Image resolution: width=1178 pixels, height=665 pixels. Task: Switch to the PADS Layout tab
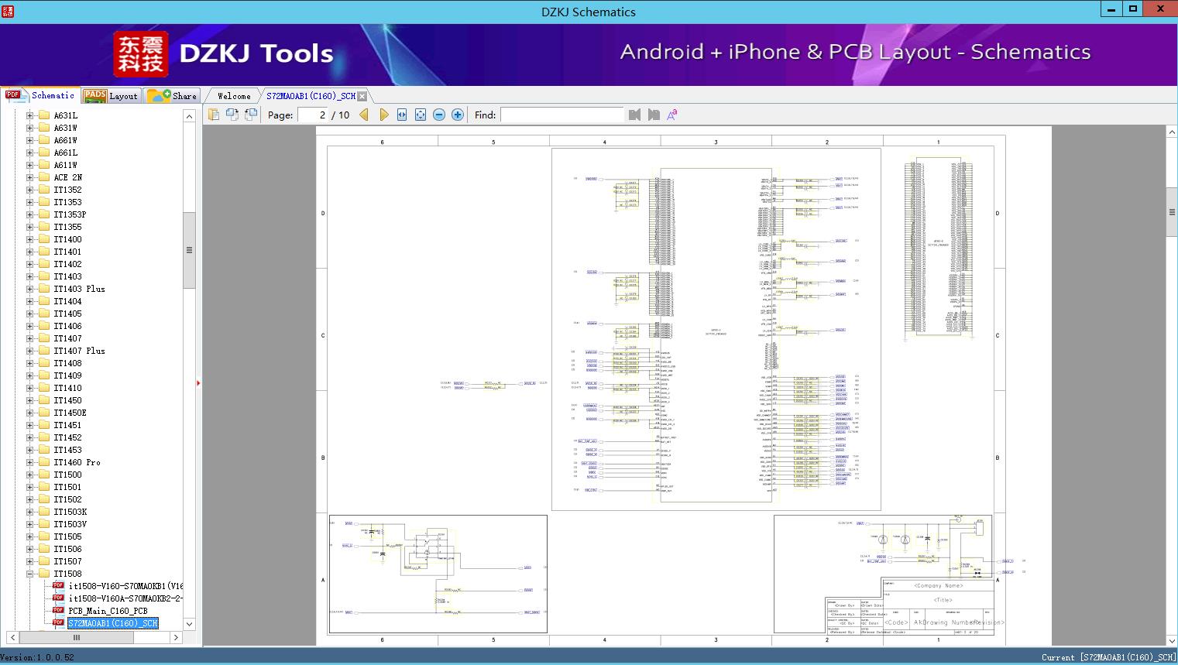click(111, 96)
